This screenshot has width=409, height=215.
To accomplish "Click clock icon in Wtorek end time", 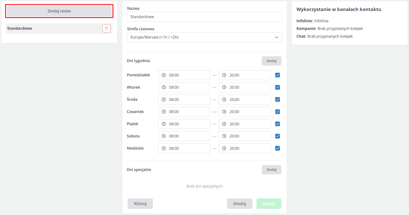I will (x=224, y=87).
